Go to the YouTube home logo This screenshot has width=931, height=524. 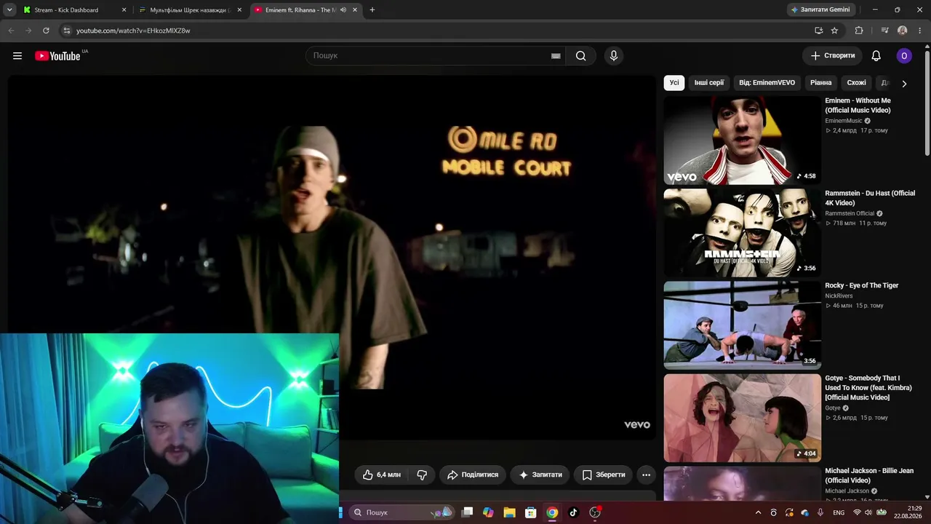tap(57, 56)
